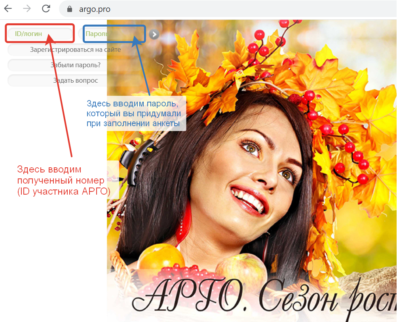View site info via the padlock icon
The width and height of the screenshot is (399, 322).
click(70, 9)
